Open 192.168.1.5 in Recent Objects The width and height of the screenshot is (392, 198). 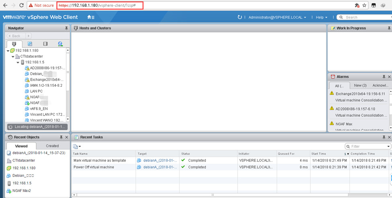22,183
